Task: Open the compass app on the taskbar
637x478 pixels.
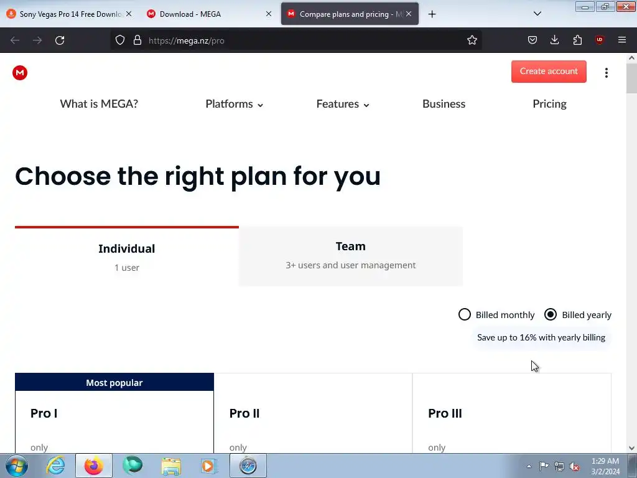Action: (x=248, y=466)
